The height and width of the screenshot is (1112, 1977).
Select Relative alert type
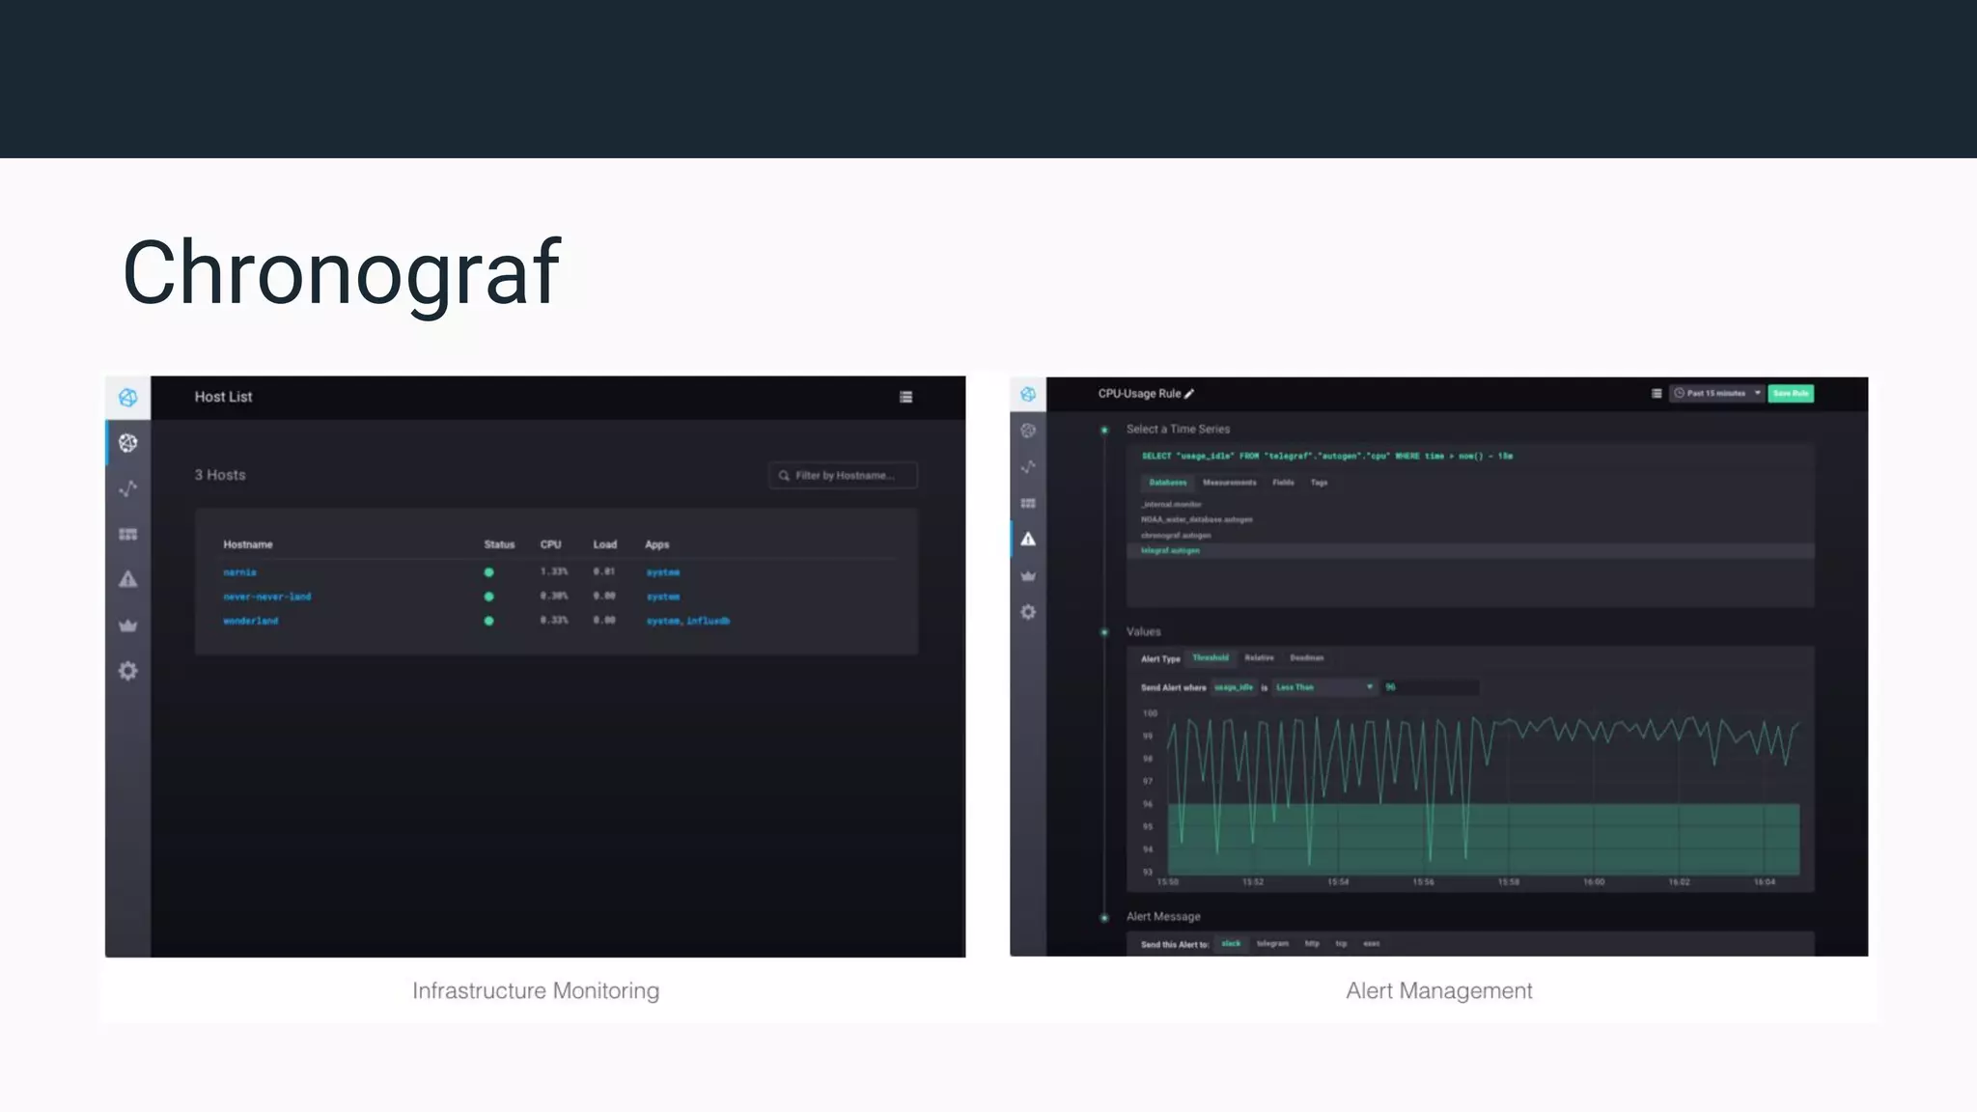pos(1259,658)
